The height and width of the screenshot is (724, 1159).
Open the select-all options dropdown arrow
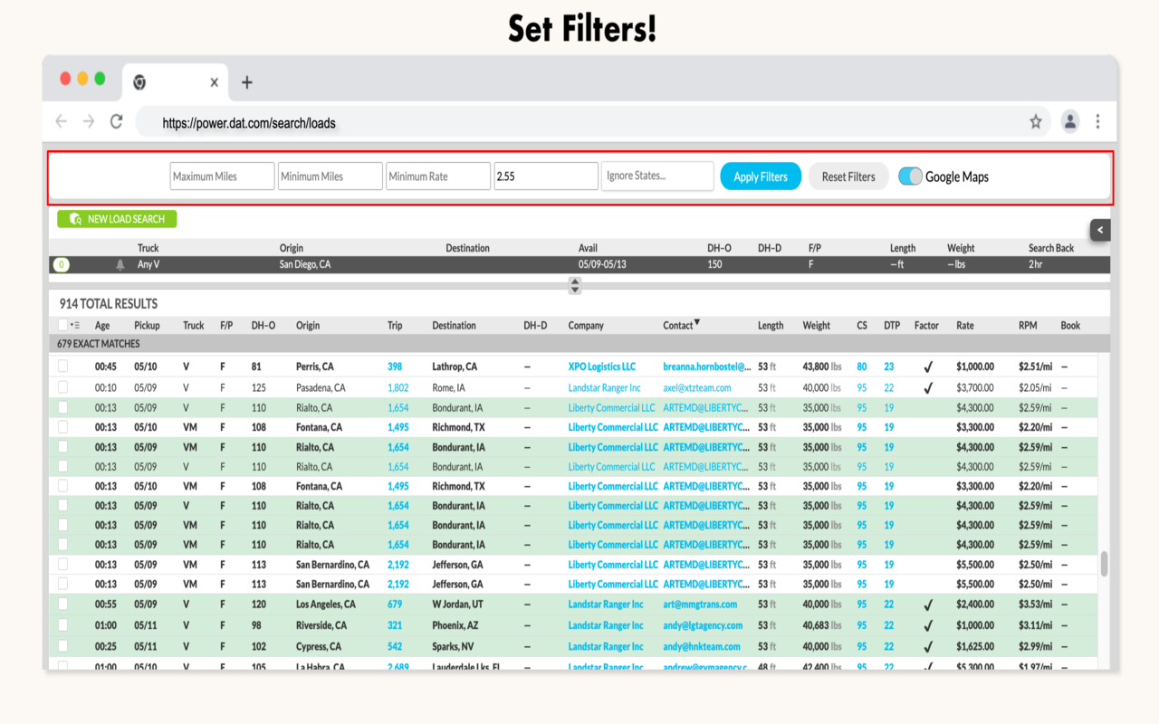75,325
